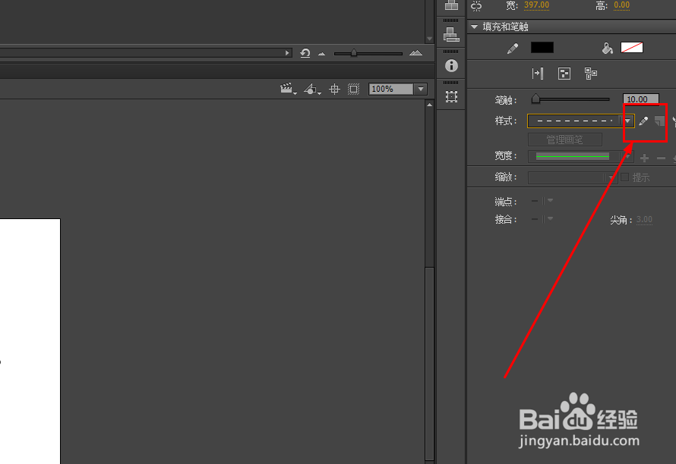676x464 pixels.
Task: Open the dock panel icon above Info
Action: [x=451, y=34]
